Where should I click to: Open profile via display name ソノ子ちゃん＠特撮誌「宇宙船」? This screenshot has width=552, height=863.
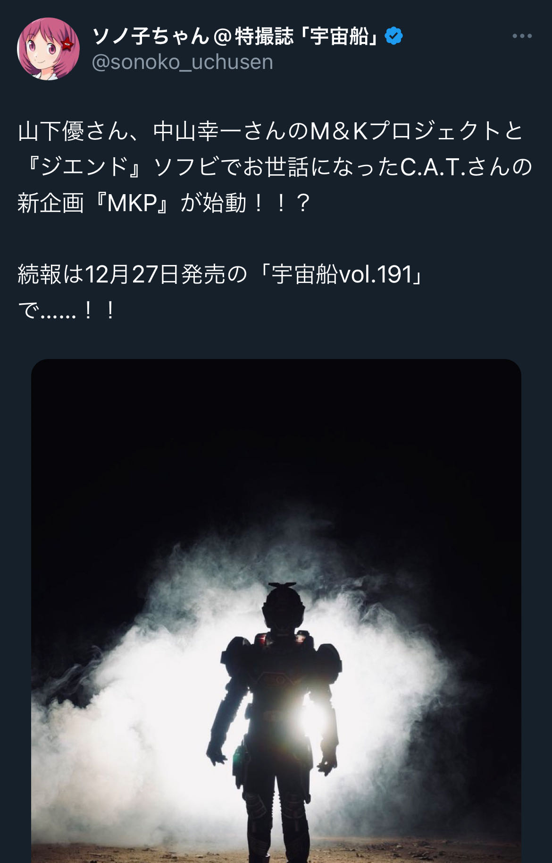[x=235, y=36]
